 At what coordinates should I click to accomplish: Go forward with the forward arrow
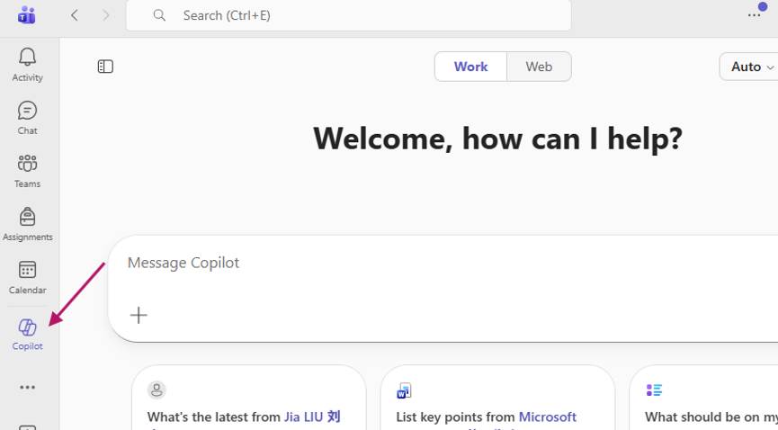(x=106, y=15)
